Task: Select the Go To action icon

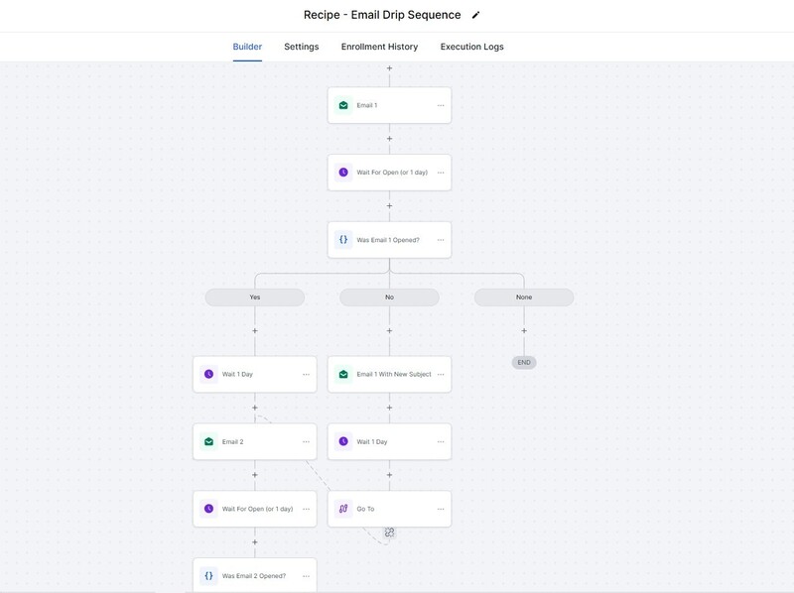Action: point(343,509)
